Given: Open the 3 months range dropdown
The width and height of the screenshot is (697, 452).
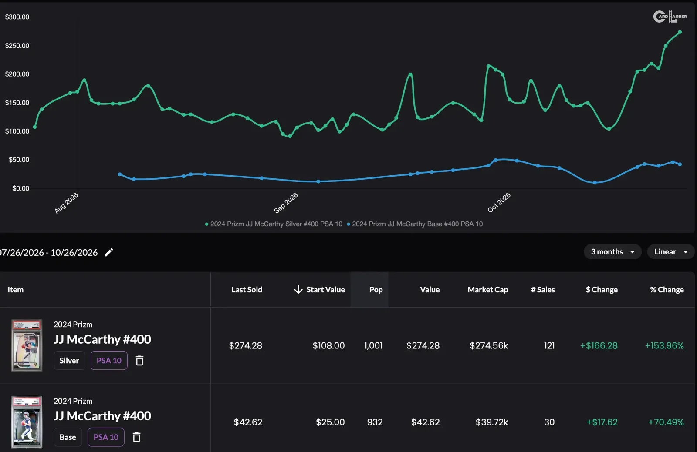Looking at the screenshot, I should [612, 252].
